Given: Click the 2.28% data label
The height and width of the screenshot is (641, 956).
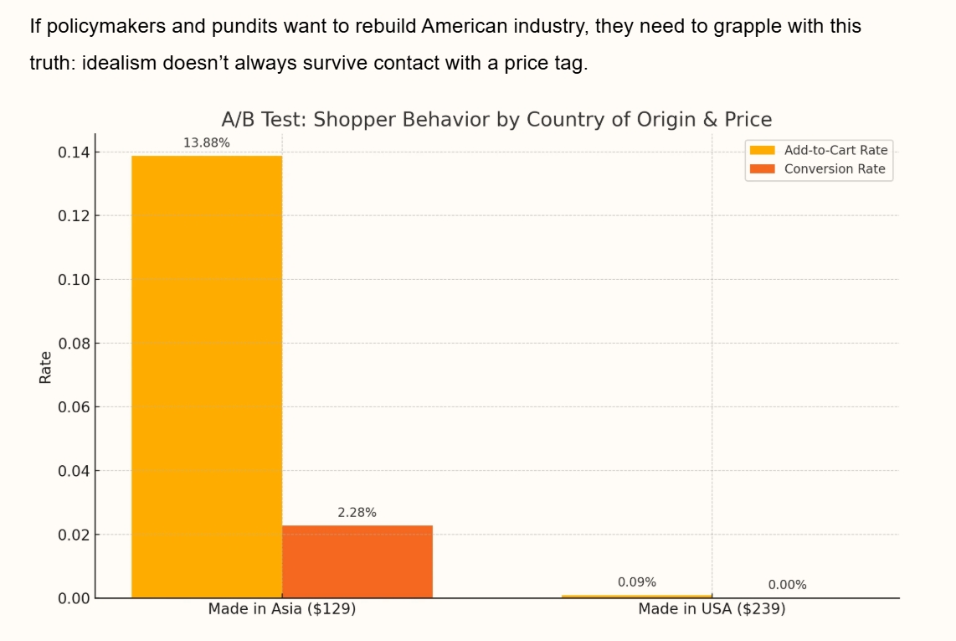Looking at the screenshot, I should pos(357,513).
